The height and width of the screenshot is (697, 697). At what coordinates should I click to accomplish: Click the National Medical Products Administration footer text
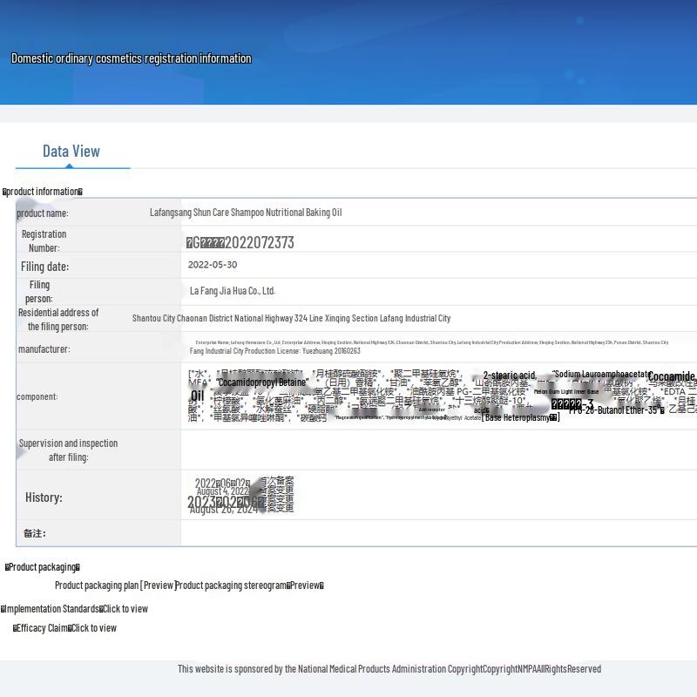(x=389, y=669)
